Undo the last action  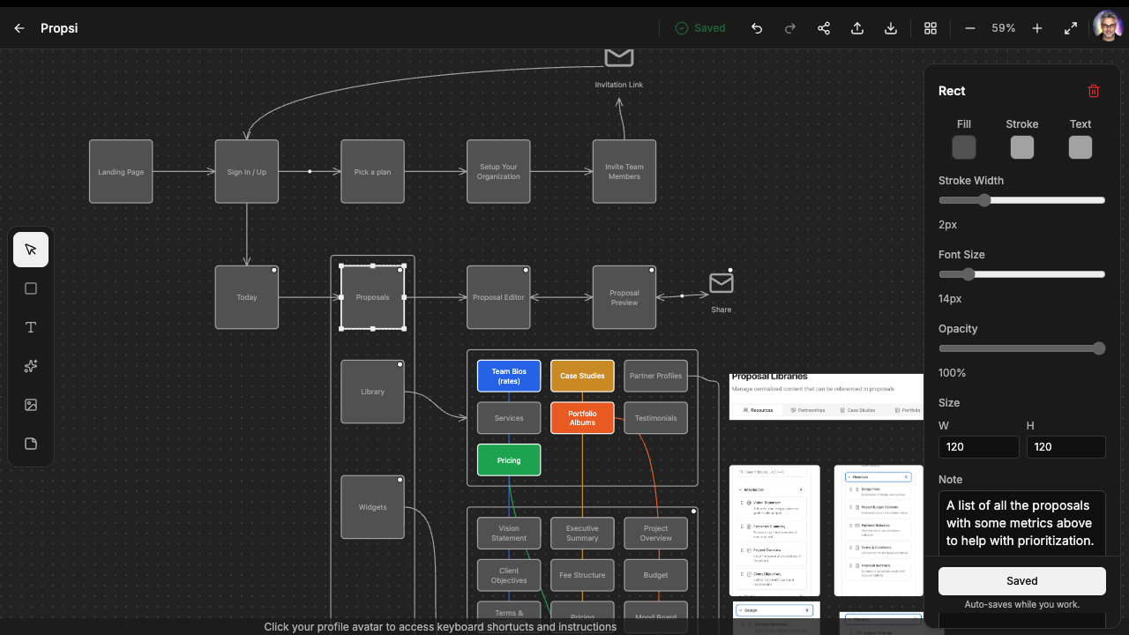click(x=757, y=28)
